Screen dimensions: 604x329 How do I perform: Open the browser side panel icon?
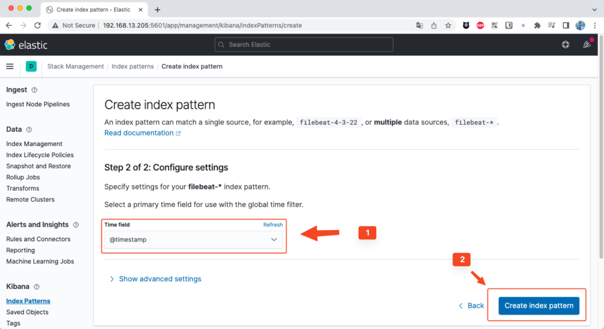[566, 25]
